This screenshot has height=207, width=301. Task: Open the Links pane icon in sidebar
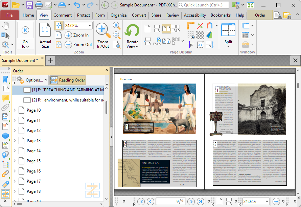tap(5, 174)
